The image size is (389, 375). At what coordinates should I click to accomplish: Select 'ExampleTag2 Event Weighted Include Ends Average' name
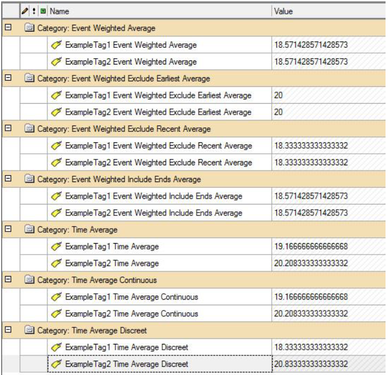154,213
